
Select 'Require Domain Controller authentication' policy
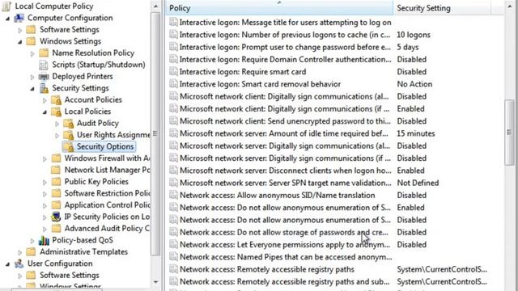click(x=285, y=59)
